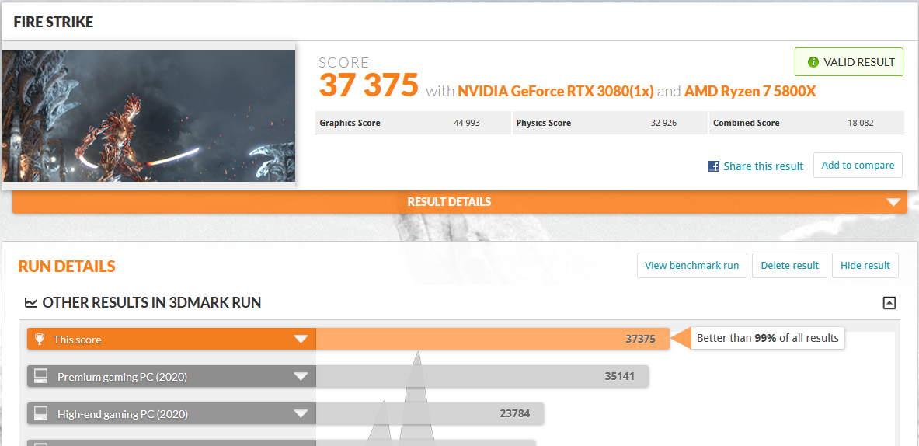This screenshot has height=446, width=919.
Task: Click the Valid Result button
Action: pos(848,62)
